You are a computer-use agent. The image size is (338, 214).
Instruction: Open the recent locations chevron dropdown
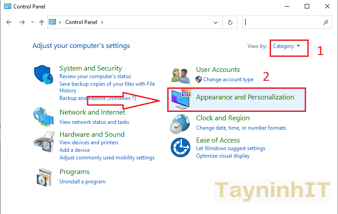[x=32, y=22]
